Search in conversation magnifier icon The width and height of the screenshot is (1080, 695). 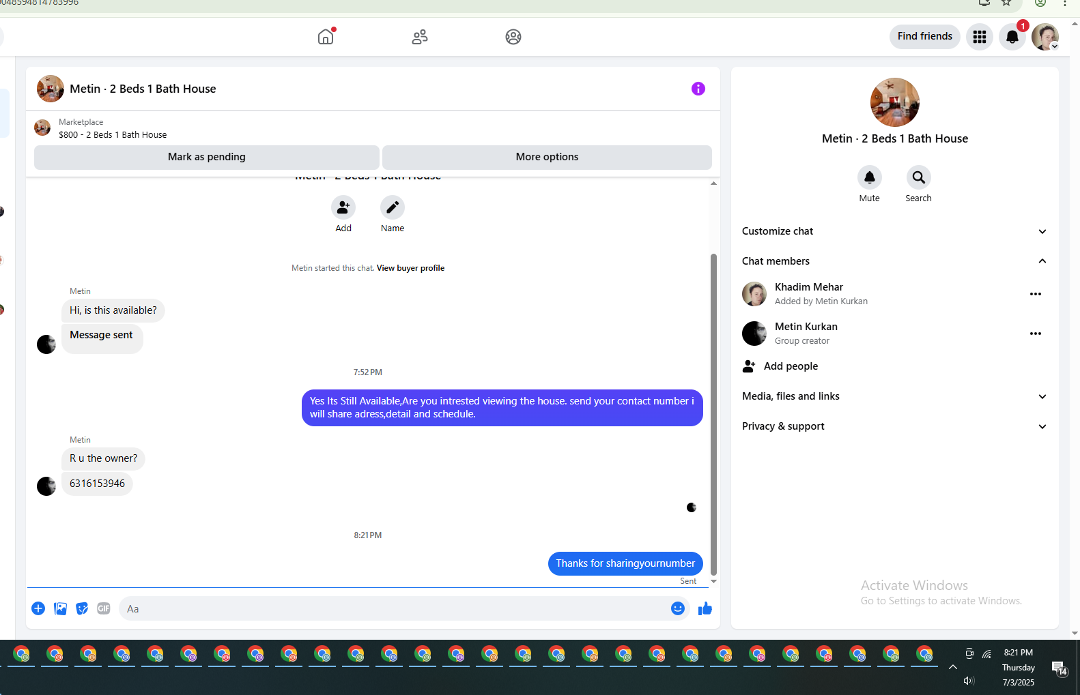(918, 177)
